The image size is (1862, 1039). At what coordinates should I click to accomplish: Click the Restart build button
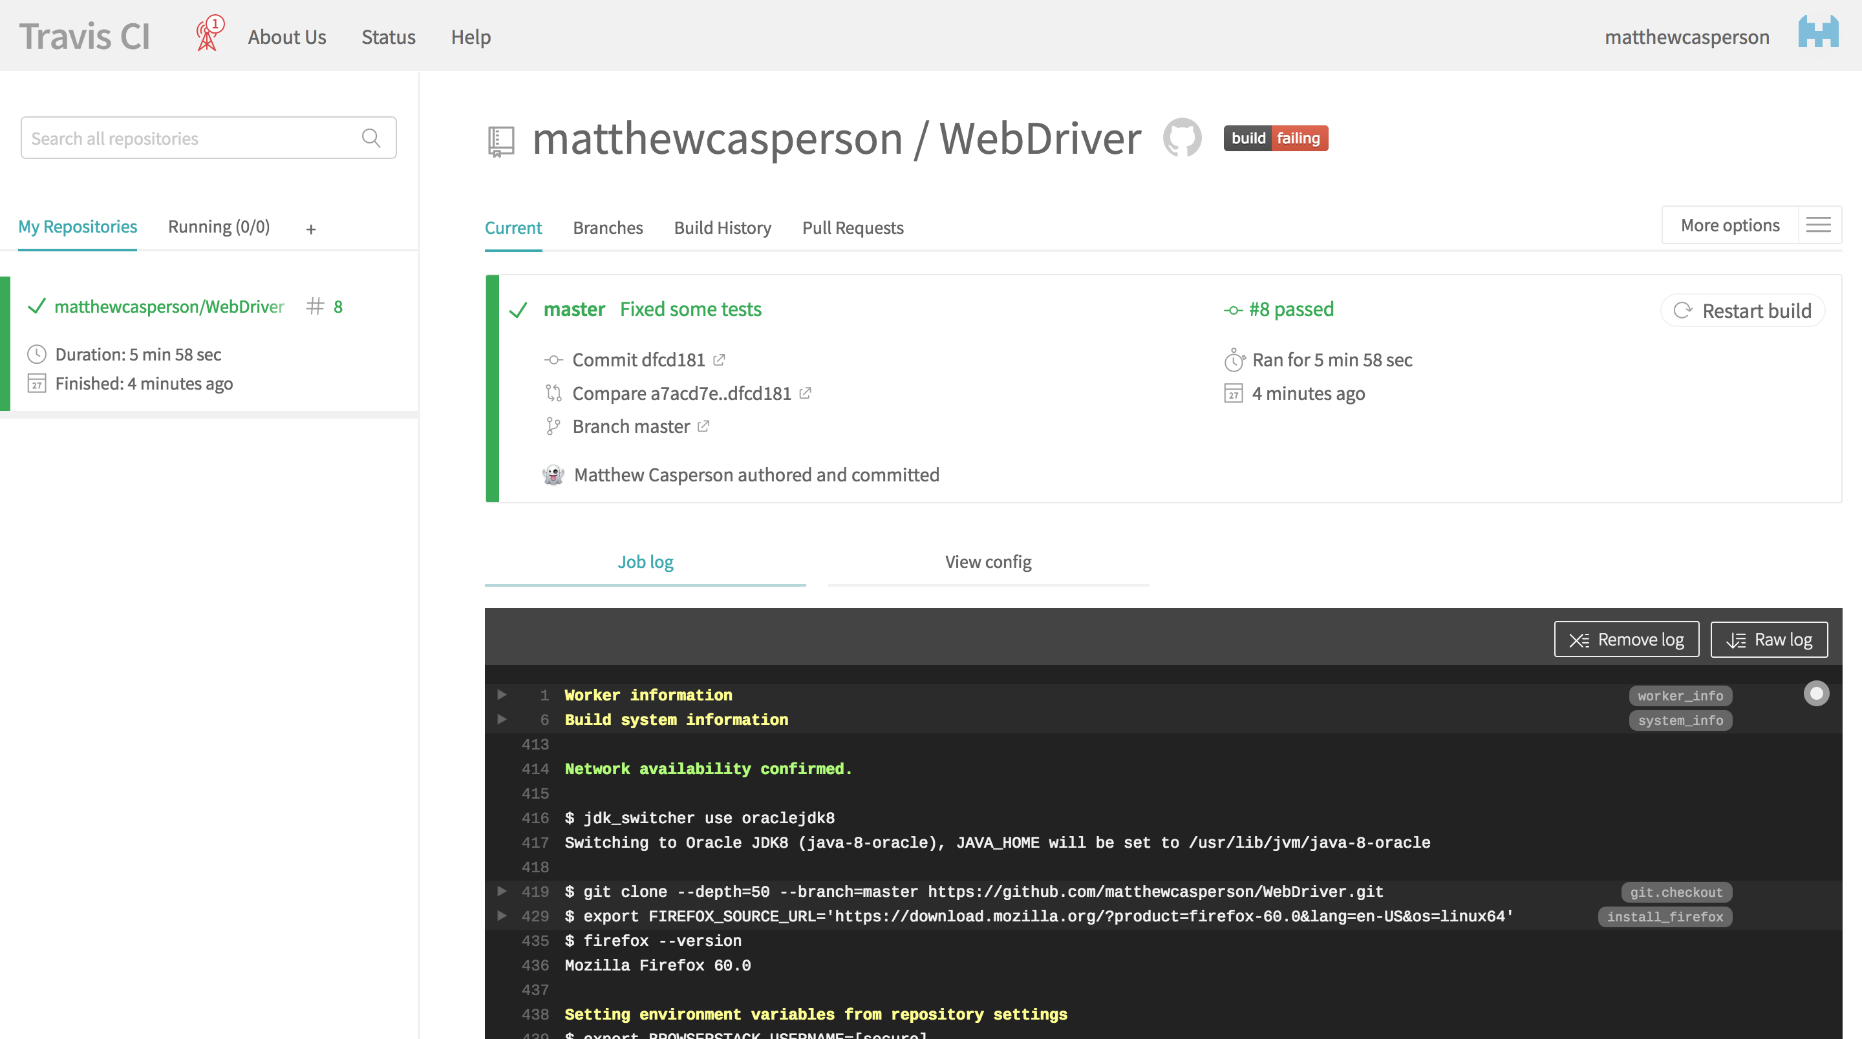(1743, 311)
